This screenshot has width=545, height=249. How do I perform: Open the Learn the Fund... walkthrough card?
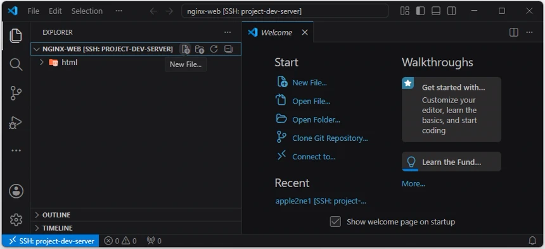click(451, 162)
